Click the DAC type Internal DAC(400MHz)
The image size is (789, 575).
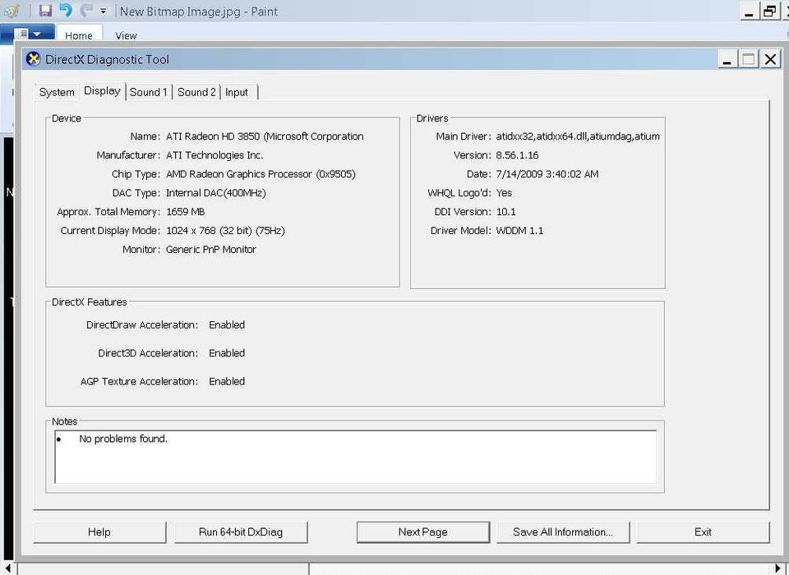(x=216, y=193)
